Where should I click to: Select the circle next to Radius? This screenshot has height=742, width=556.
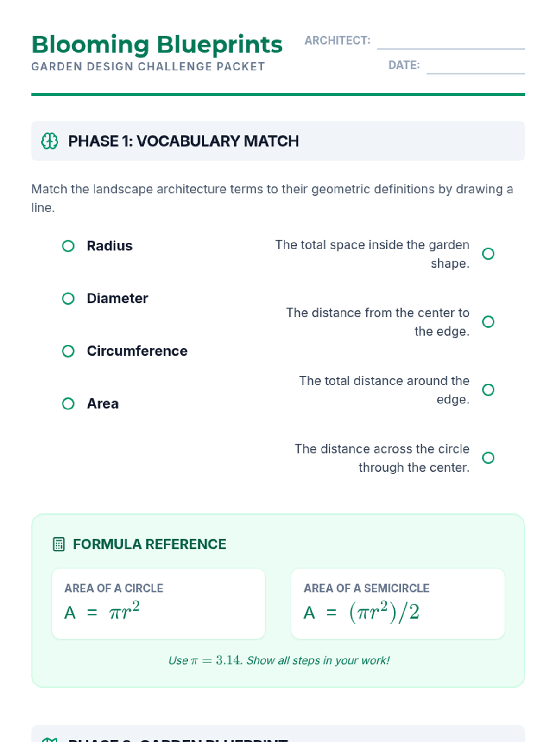tap(68, 246)
